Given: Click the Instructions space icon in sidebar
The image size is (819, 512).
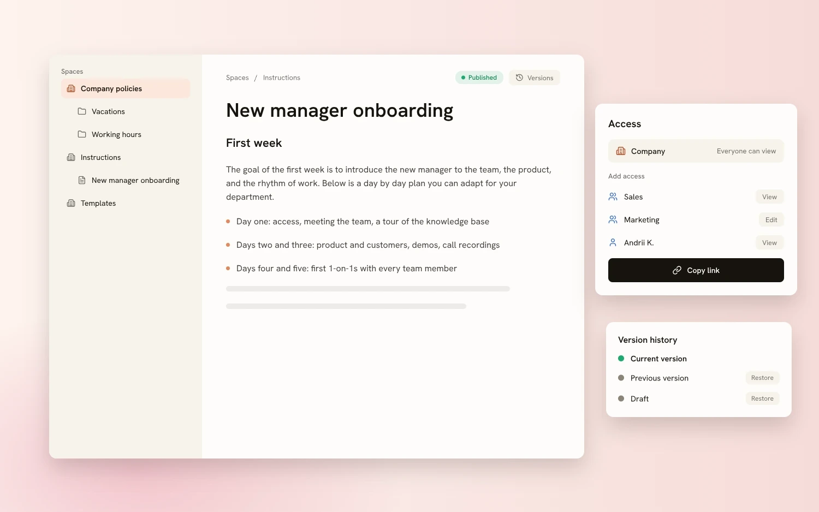Looking at the screenshot, I should (x=71, y=157).
